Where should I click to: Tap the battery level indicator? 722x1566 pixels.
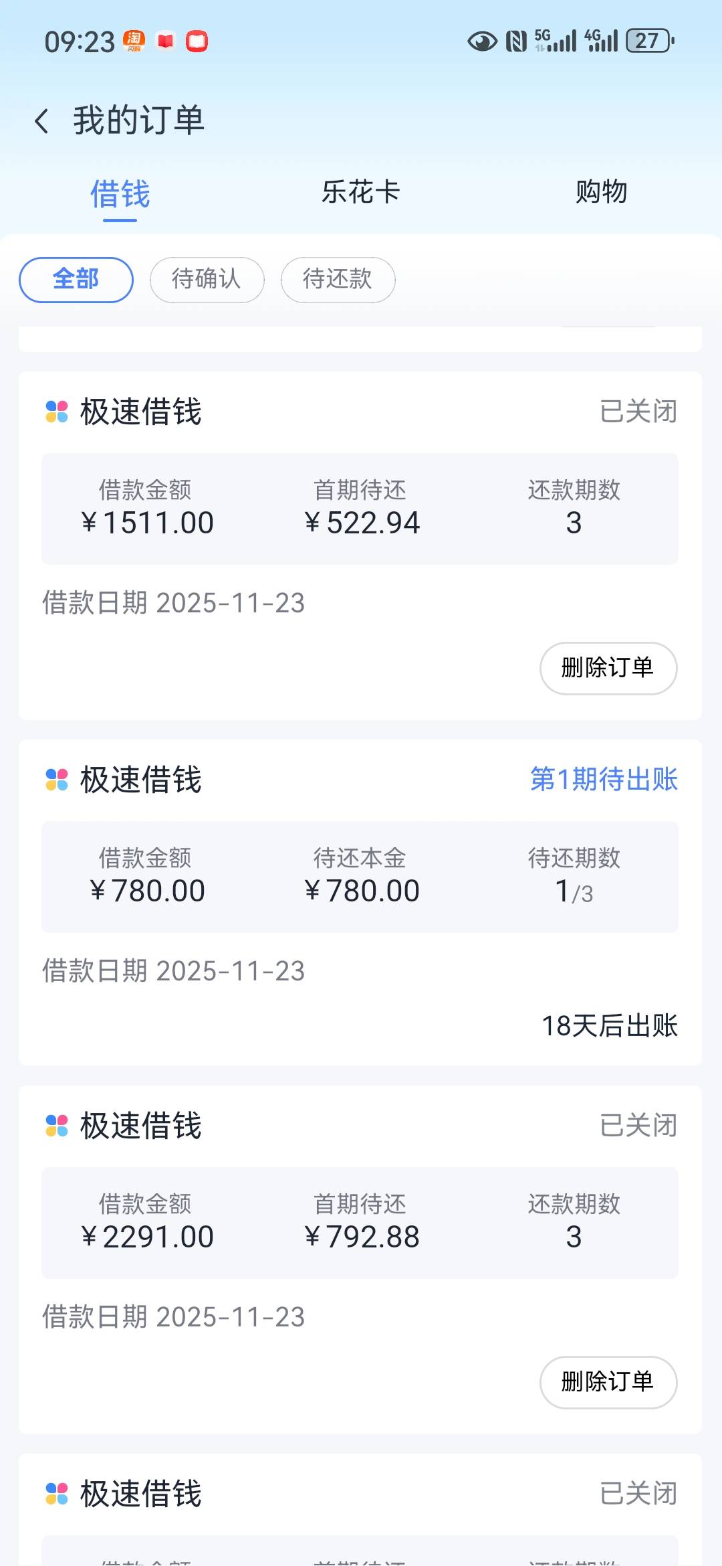click(649, 41)
